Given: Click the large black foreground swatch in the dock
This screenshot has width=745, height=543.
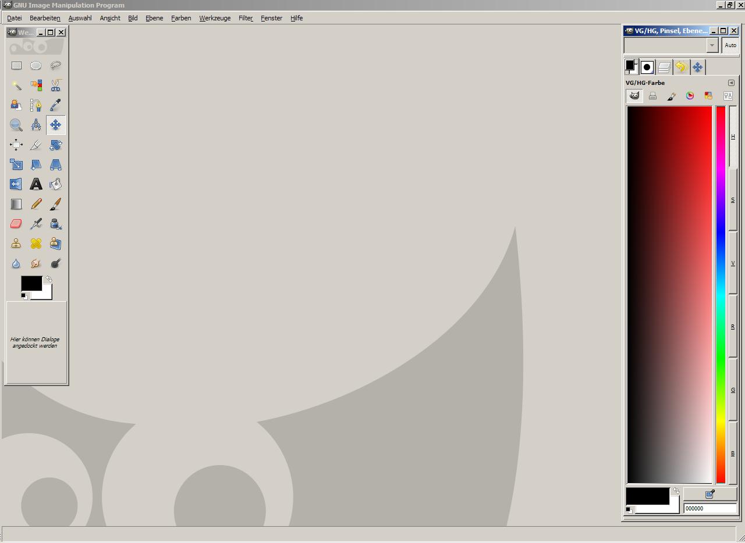Looking at the screenshot, I should pyautogui.click(x=647, y=496).
